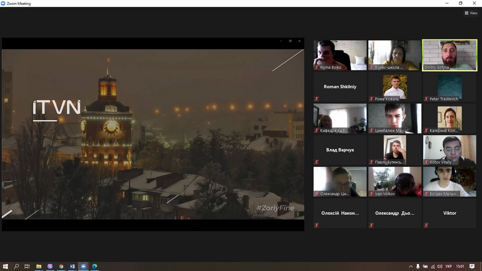Switch the УКР keyboard language

[449, 266]
